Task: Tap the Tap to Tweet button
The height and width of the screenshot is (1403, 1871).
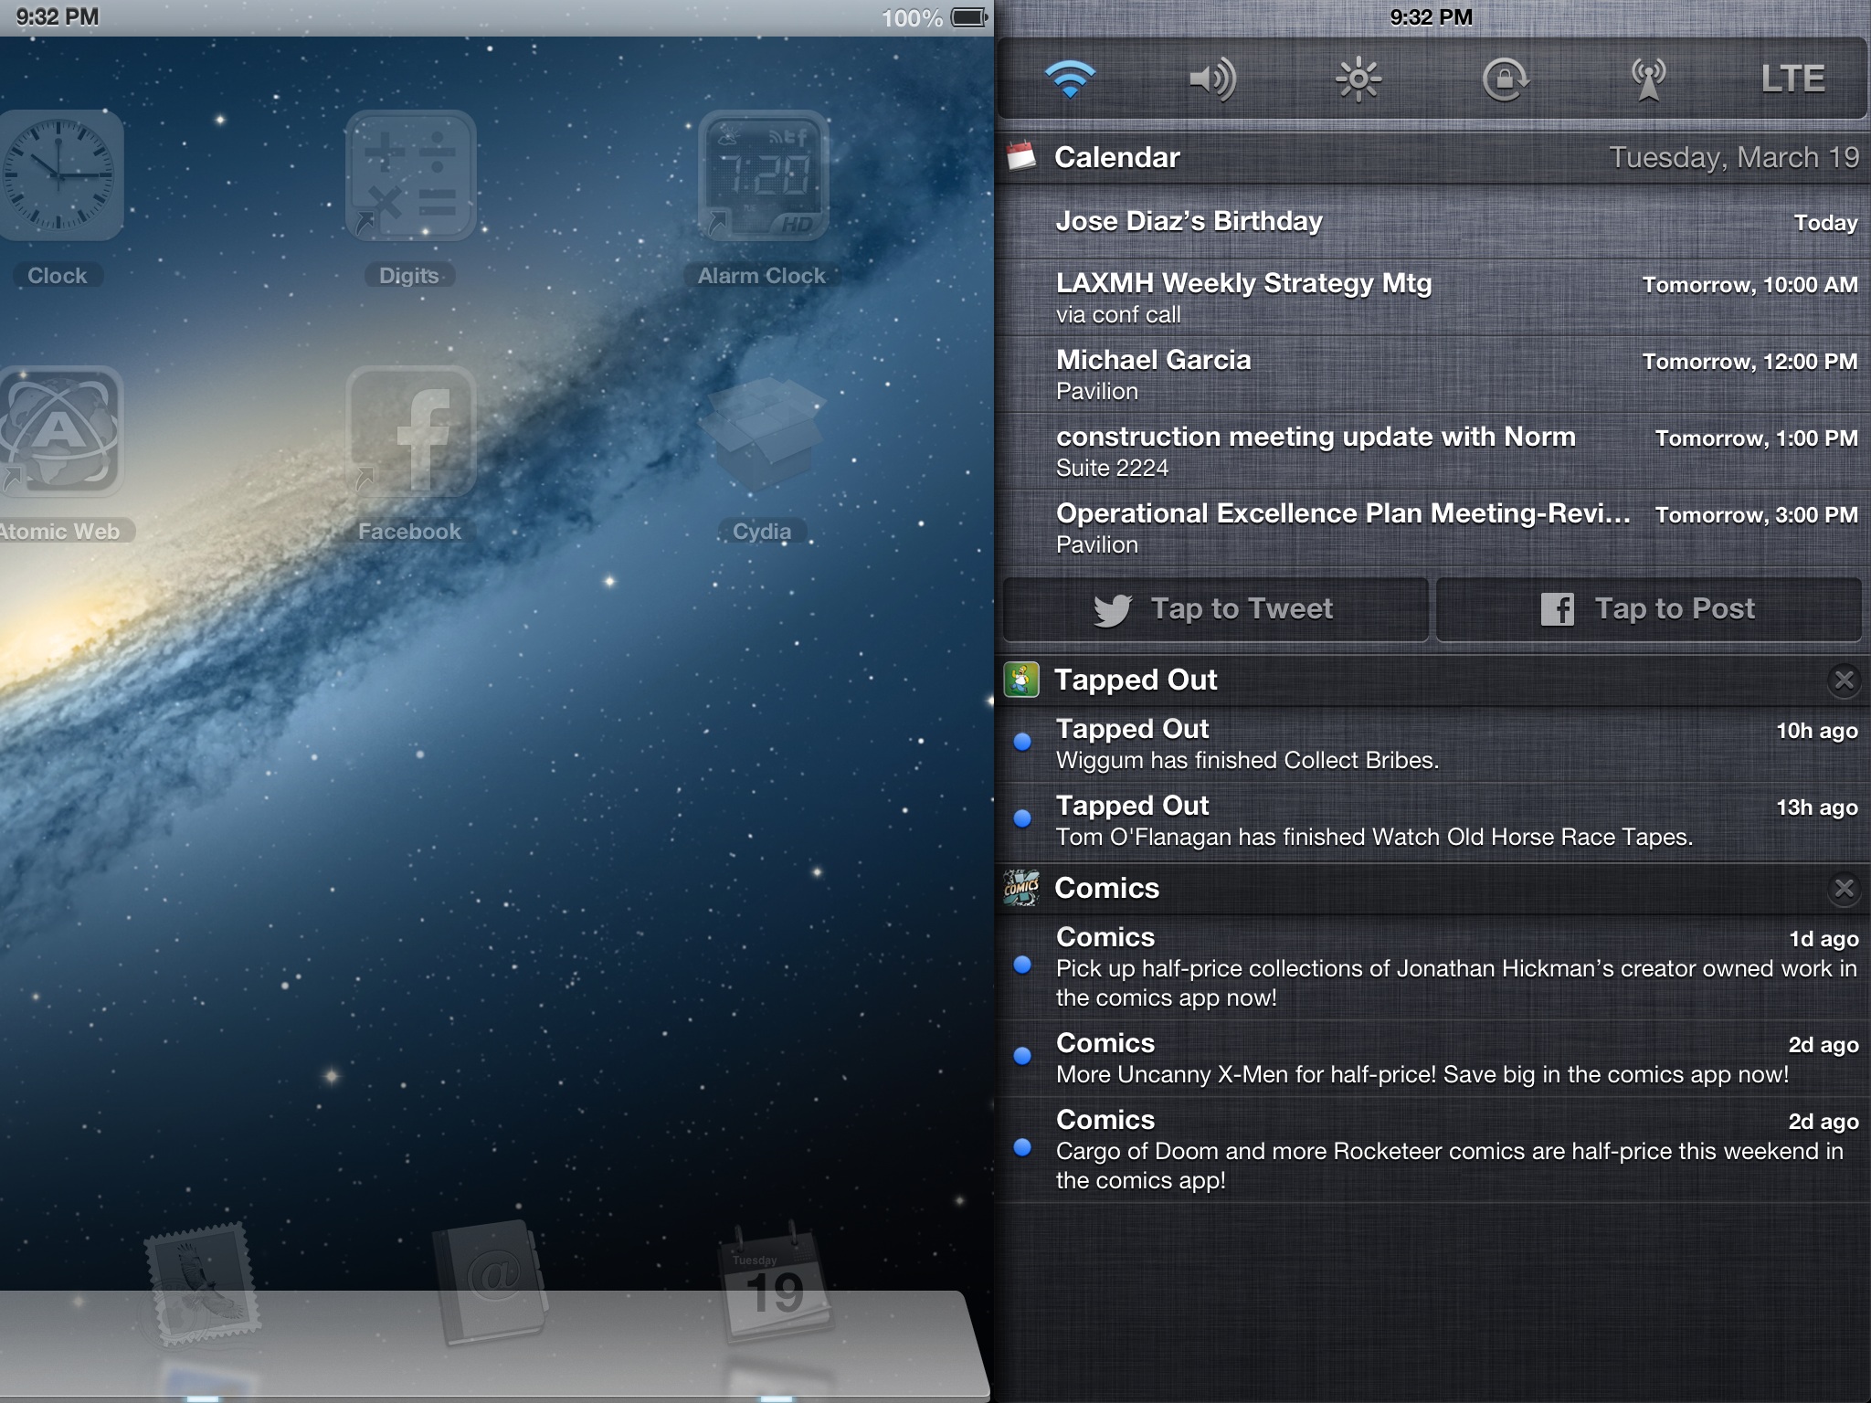Action: pos(1215,609)
